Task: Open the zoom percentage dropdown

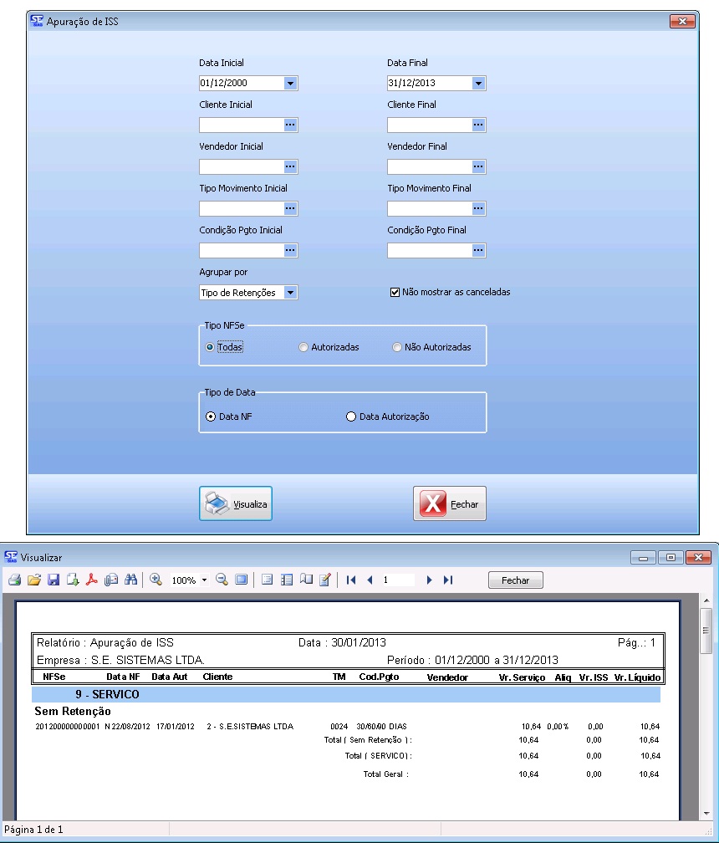Action: [204, 580]
